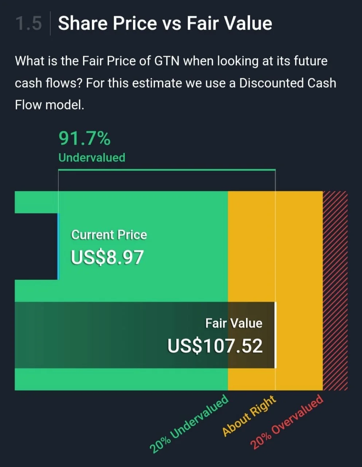Screen dimensions: 362x467
Task: Select the dark Fair Value bar
Action: [145, 335]
